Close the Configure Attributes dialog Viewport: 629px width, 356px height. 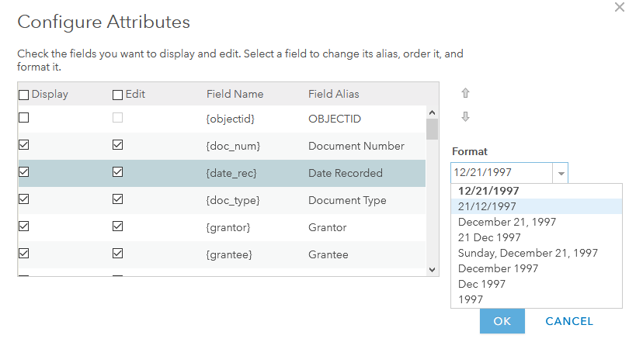coord(618,9)
